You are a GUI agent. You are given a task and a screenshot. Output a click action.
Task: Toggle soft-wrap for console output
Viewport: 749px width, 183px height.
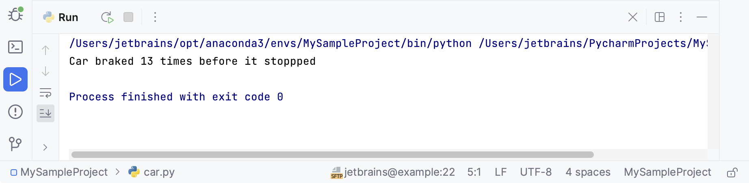click(x=45, y=93)
